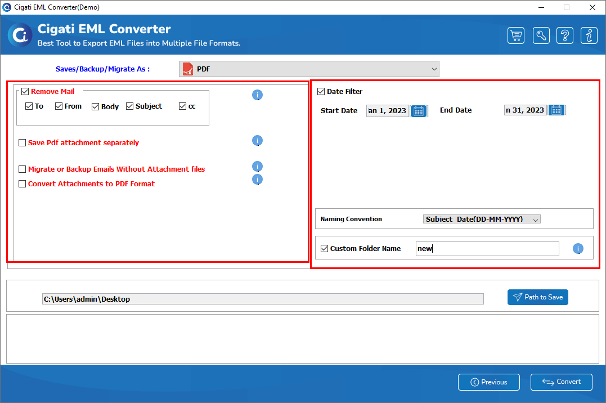Toggle the To checkbox
The image size is (606, 403).
tap(29, 106)
